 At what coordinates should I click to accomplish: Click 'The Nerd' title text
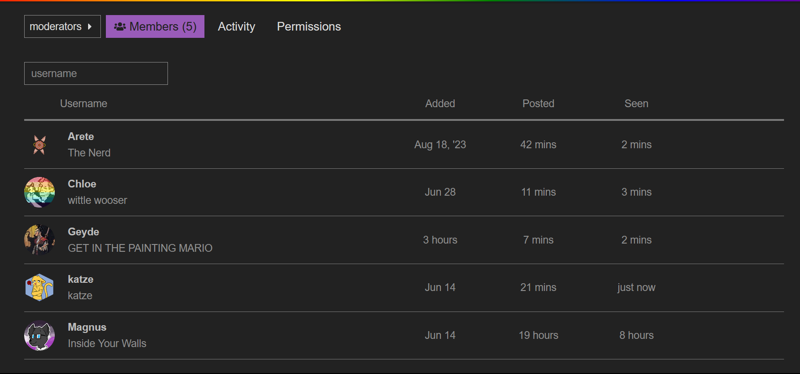tap(89, 153)
